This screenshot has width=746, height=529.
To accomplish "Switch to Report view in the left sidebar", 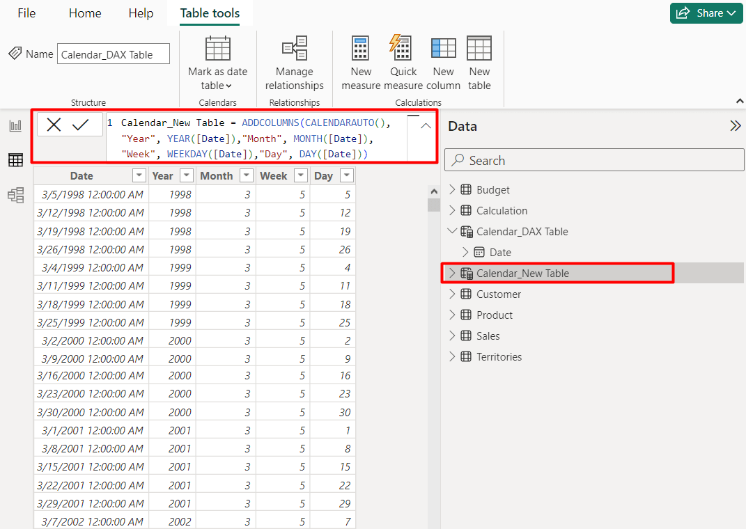I will [15, 125].
